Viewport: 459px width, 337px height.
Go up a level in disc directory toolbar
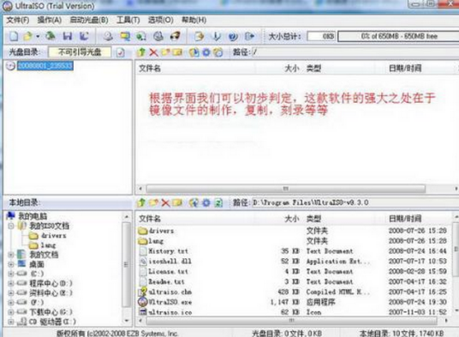pos(141,52)
